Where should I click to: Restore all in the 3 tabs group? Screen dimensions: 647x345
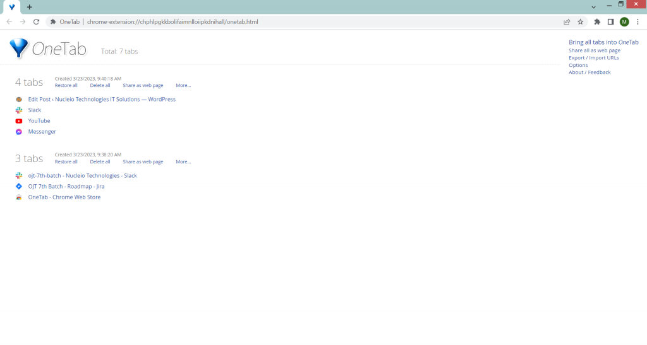click(x=66, y=162)
